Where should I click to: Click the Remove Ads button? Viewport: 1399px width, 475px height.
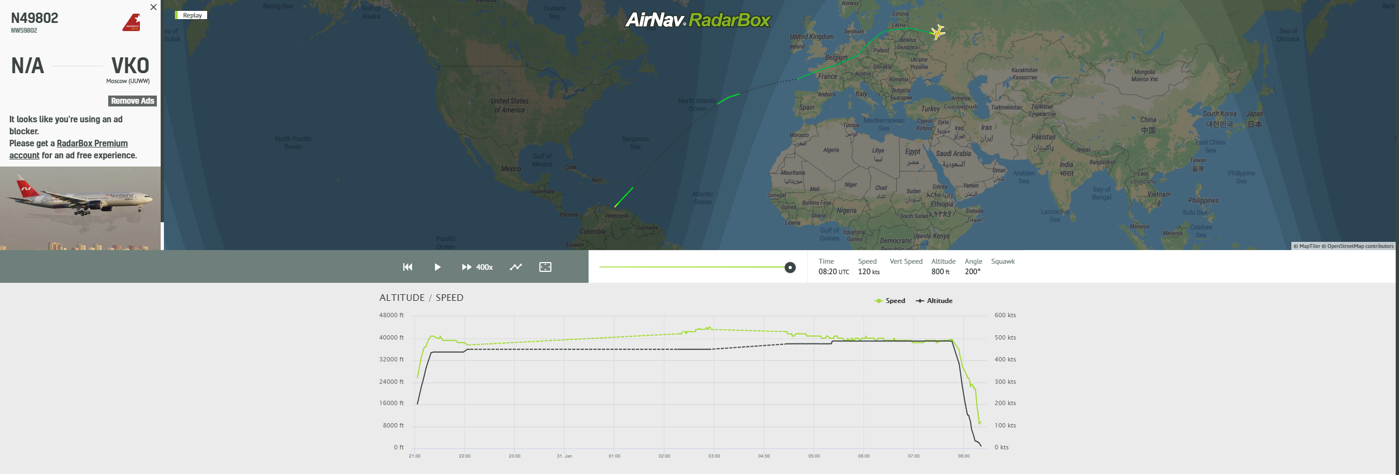(133, 101)
